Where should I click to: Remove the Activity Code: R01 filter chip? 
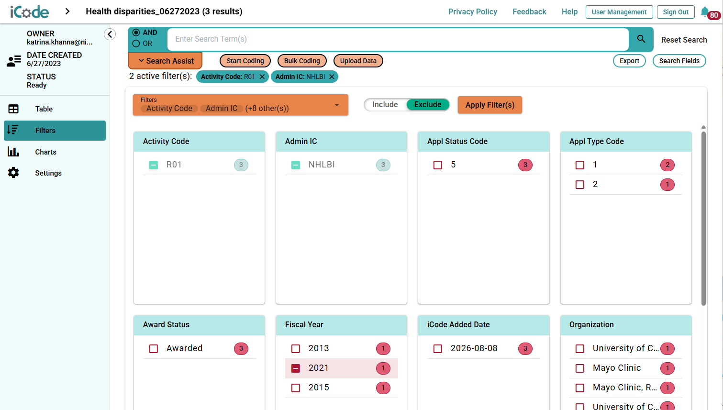262,77
